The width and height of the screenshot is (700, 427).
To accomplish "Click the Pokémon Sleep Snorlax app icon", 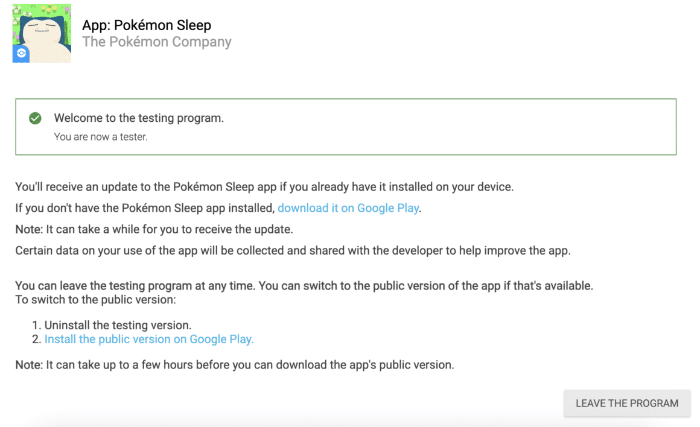I will (x=42, y=33).
